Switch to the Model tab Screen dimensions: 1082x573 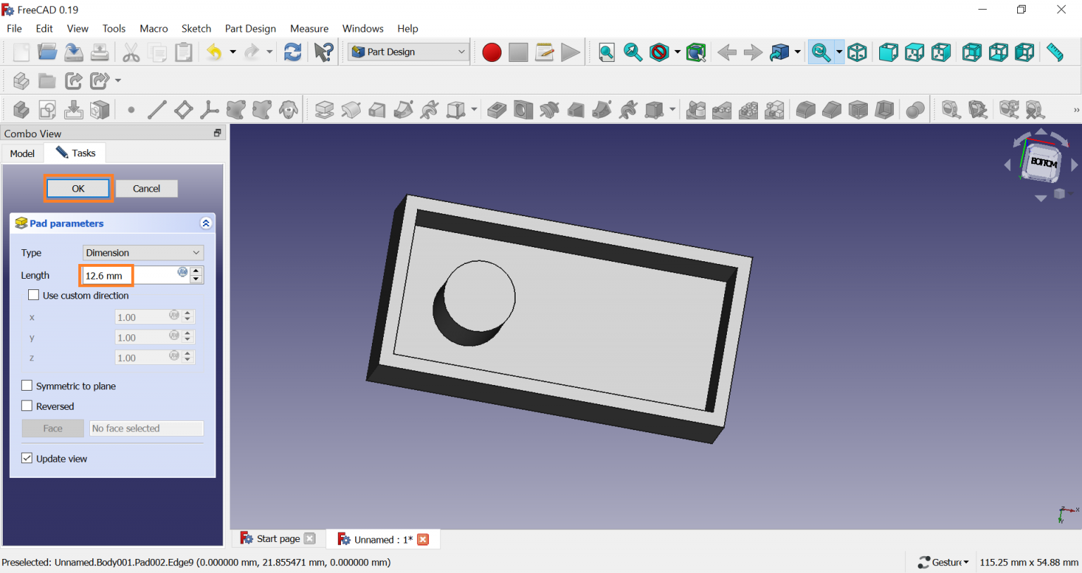pyautogui.click(x=23, y=153)
